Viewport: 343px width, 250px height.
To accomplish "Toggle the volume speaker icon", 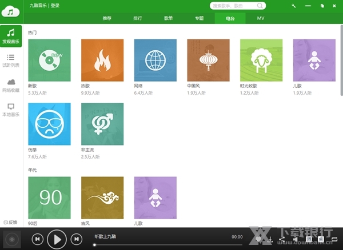I will pyautogui.click(x=295, y=239).
